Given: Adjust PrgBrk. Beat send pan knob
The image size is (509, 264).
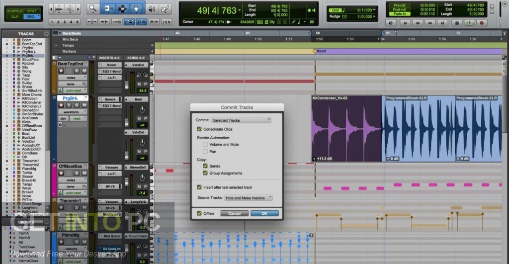Looking at the screenshot, I should [x=142, y=109].
